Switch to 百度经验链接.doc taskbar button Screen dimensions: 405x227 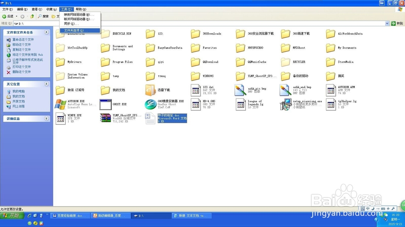70,216
